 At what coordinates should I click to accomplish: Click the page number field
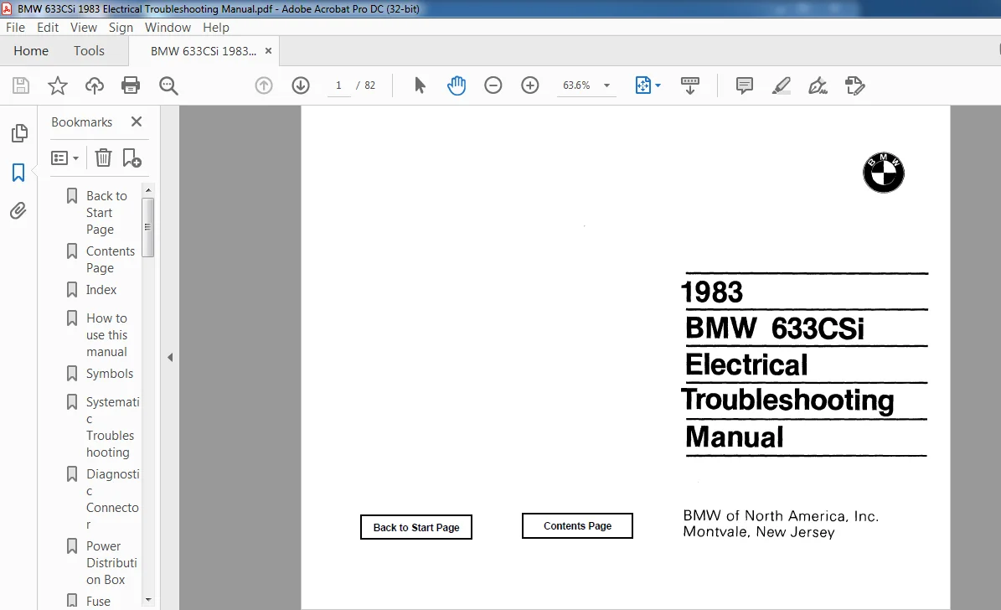click(x=338, y=85)
